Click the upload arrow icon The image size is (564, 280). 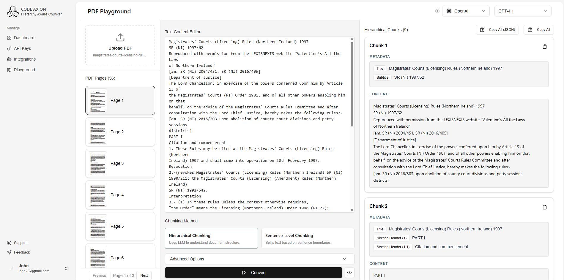pos(120,37)
